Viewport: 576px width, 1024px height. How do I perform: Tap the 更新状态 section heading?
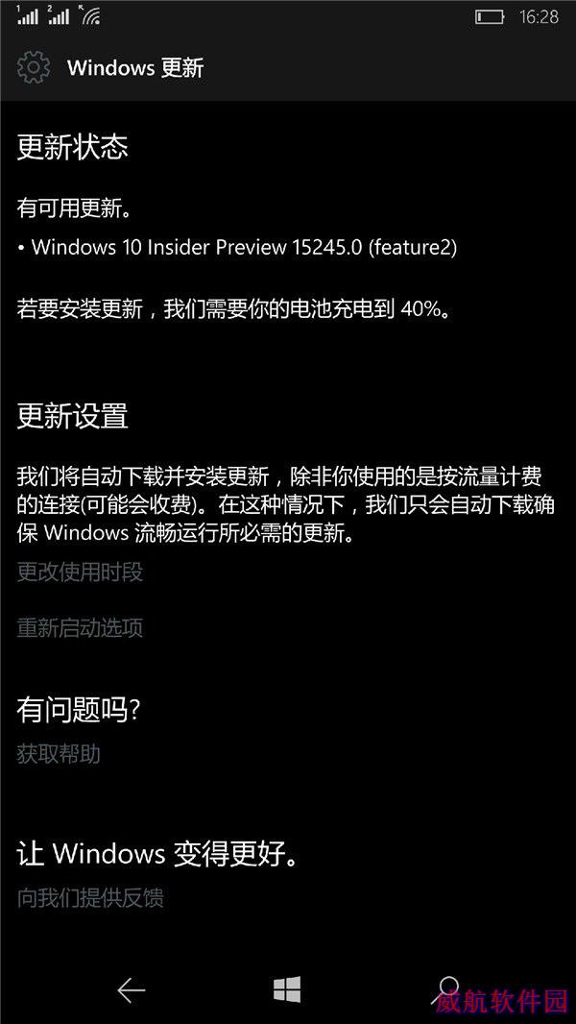click(x=72, y=148)
